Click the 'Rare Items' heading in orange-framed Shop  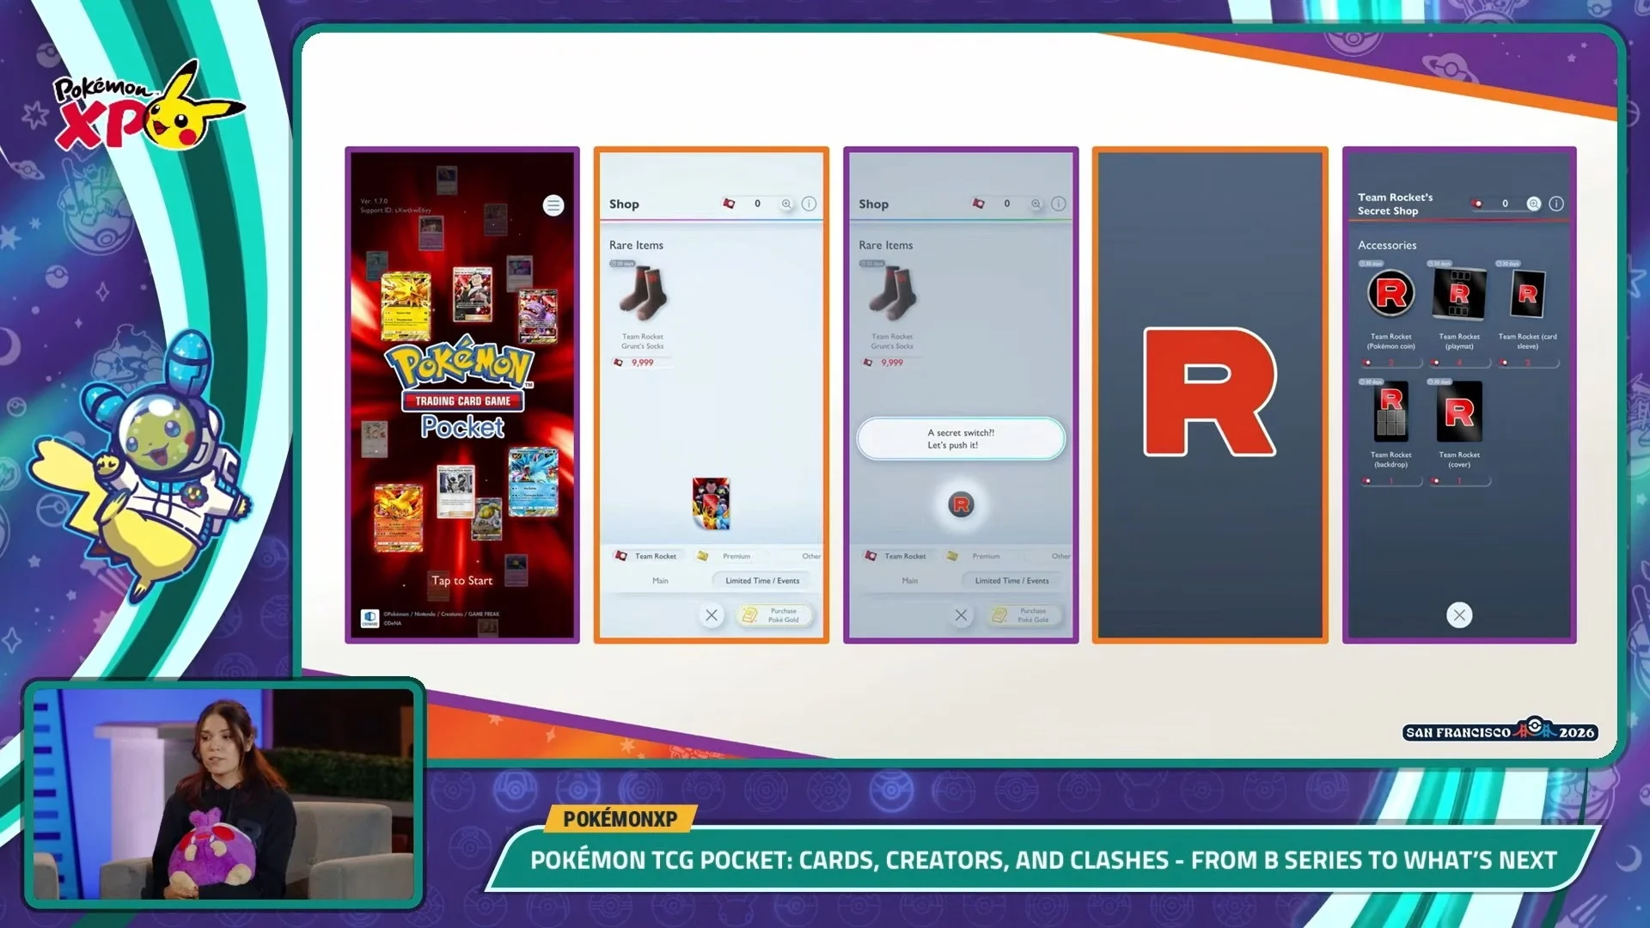tap(636, 245)
